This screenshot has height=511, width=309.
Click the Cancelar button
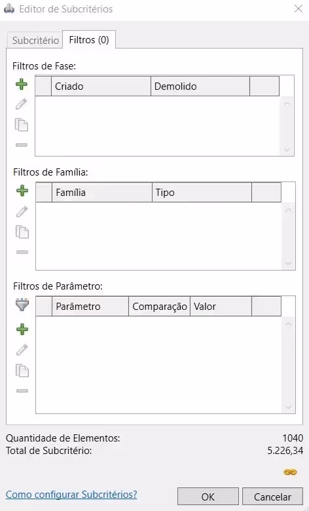coord(272,497)
